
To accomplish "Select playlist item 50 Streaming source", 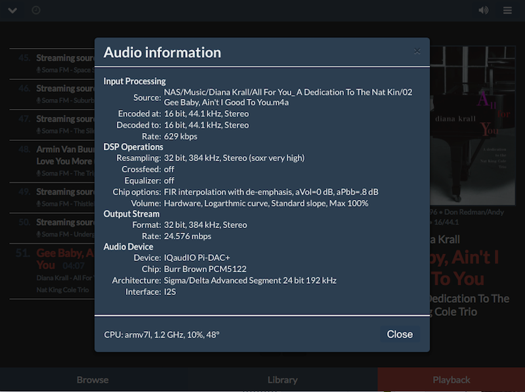I will point(52,227).
